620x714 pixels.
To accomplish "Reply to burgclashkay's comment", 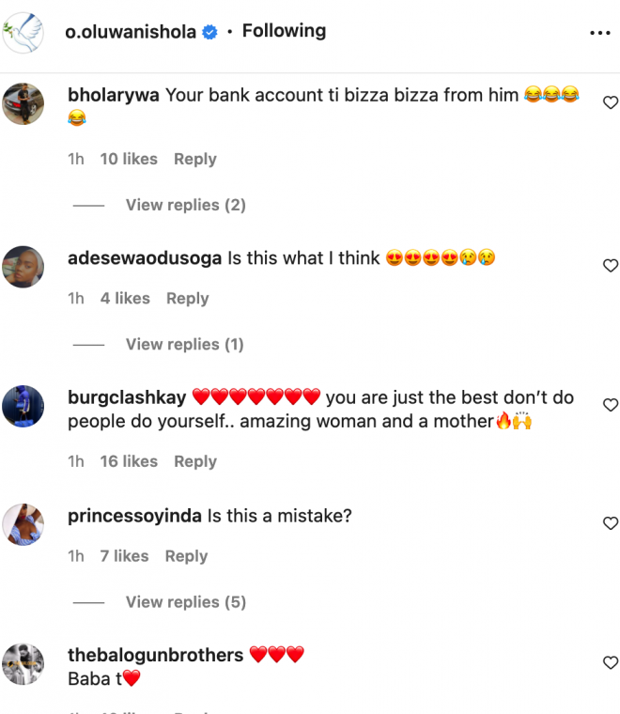I will [x=195, y=461].
